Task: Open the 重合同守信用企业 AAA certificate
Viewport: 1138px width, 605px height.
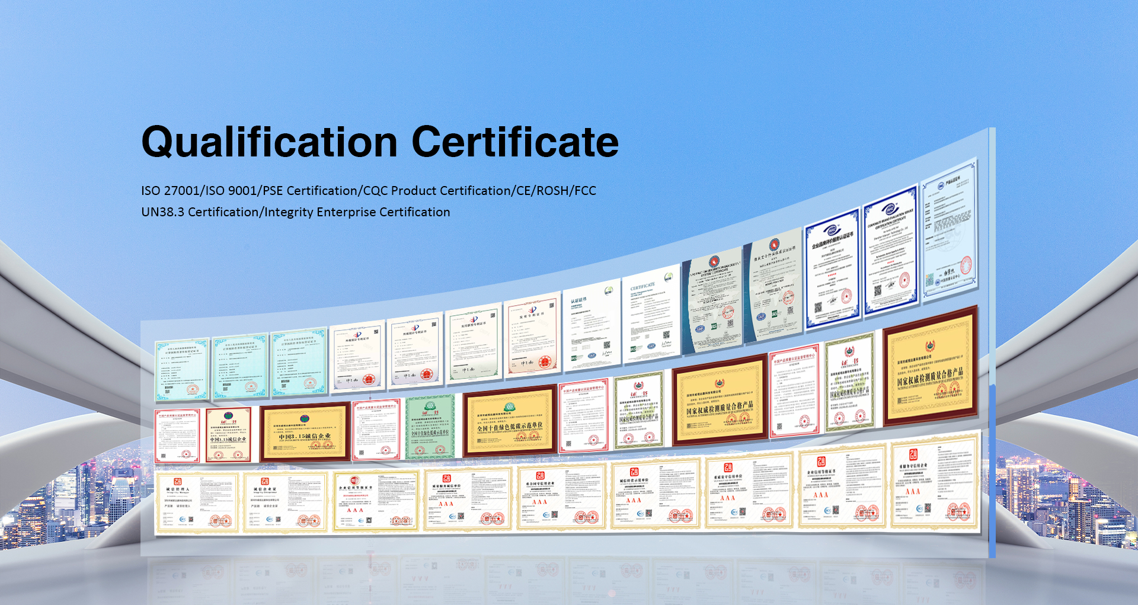Action: click(x=561, y=497)
